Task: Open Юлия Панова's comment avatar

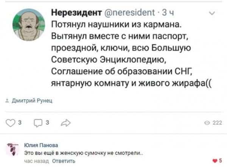Action: click(x=13, y=149)
